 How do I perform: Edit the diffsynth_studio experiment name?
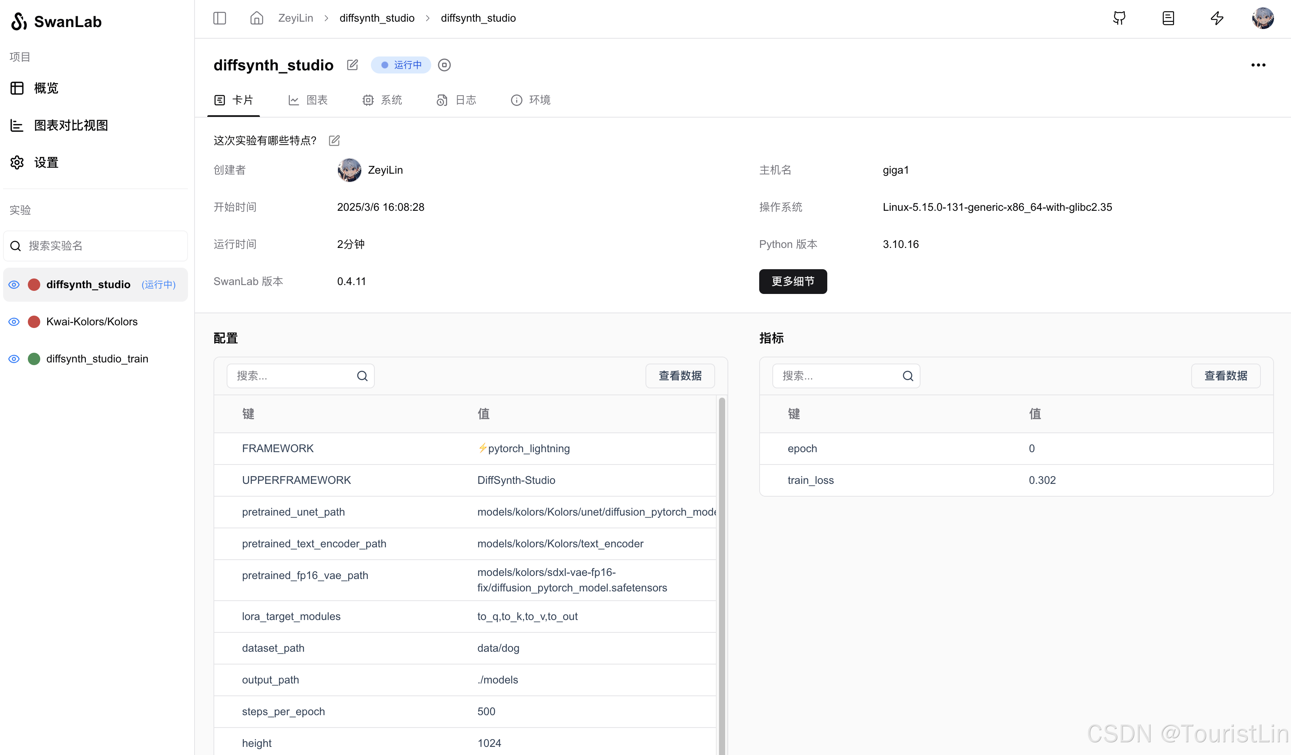pos(352,65)
